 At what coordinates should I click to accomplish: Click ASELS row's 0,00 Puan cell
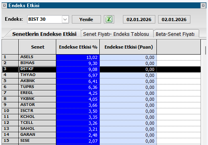click(128, 57)
